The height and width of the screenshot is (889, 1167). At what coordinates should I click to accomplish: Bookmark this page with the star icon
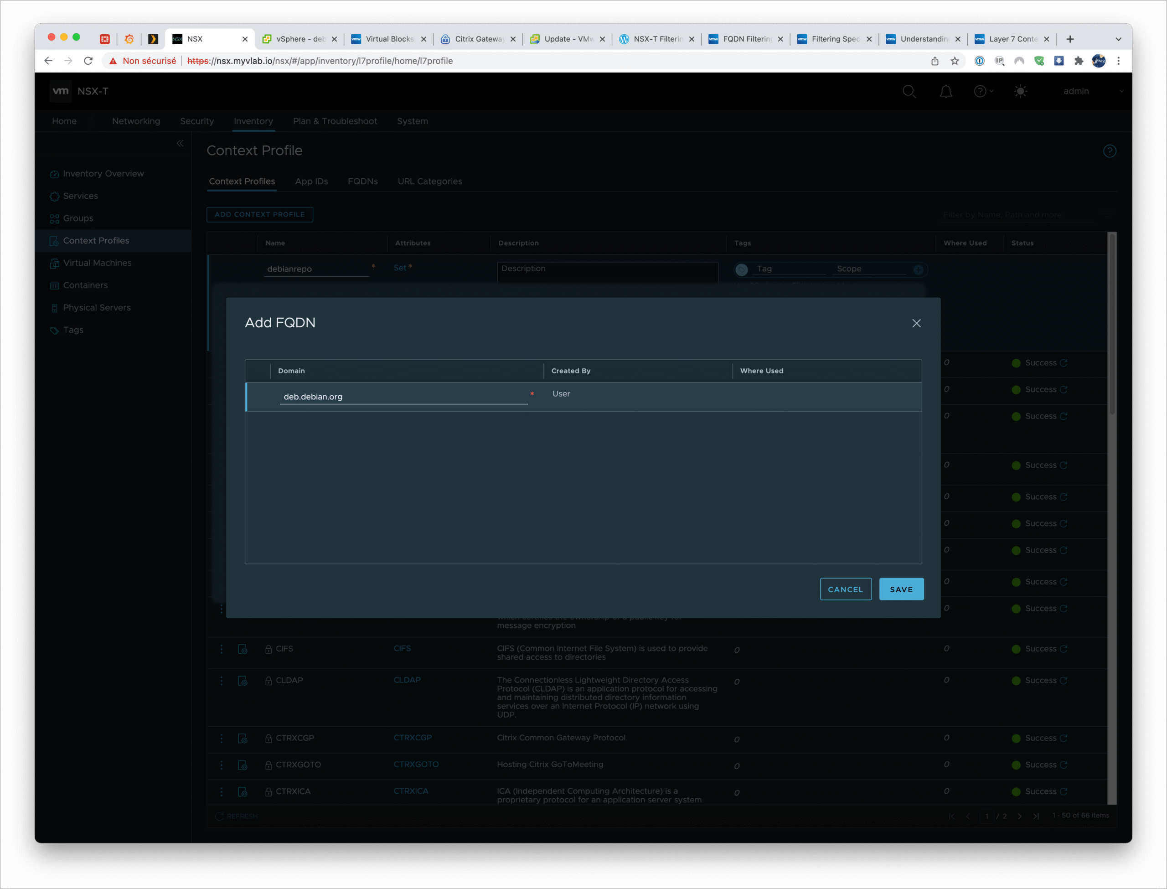tap(955, 61)
